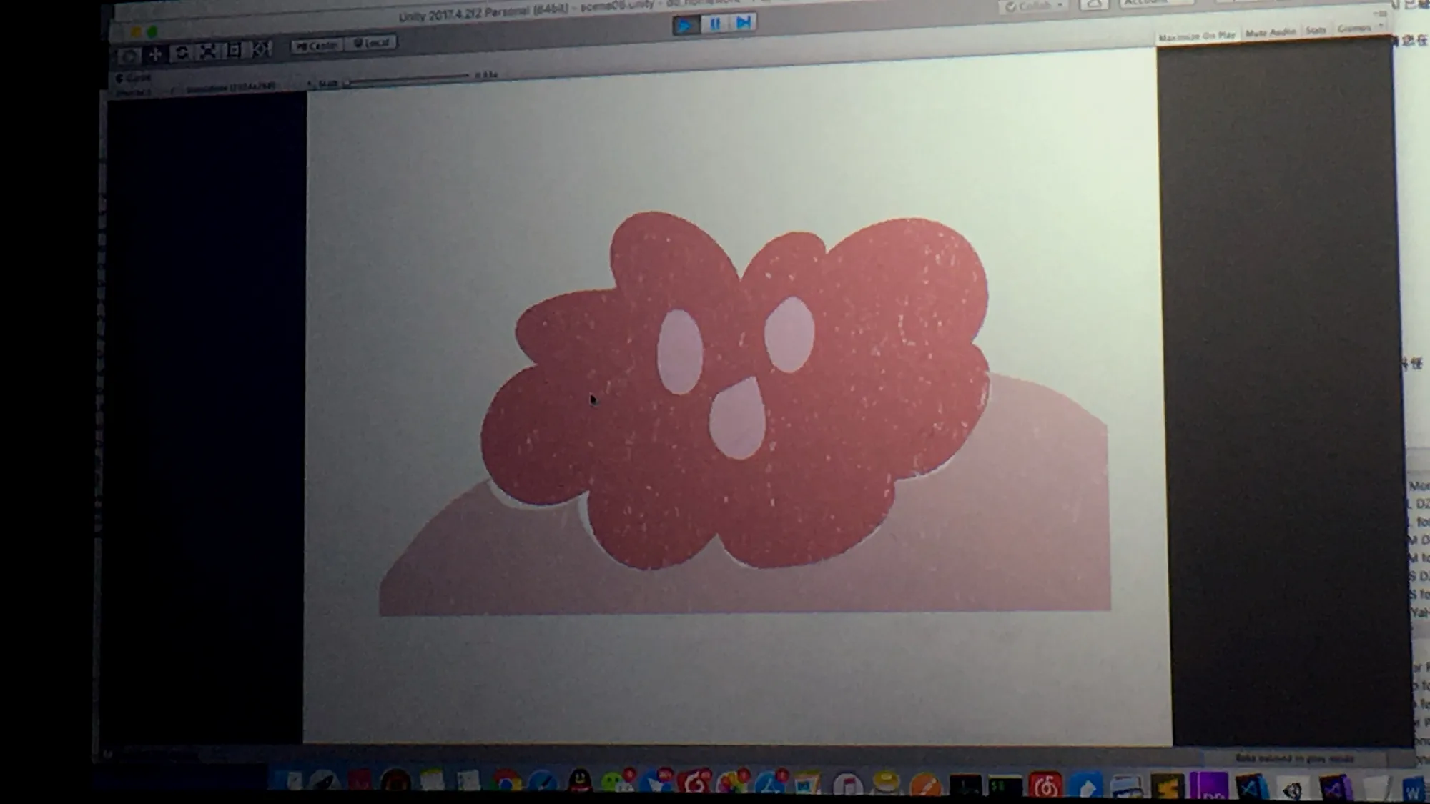Open the Collab dropdown
Screen dimensions: 1430x804
click(1034, 6)
